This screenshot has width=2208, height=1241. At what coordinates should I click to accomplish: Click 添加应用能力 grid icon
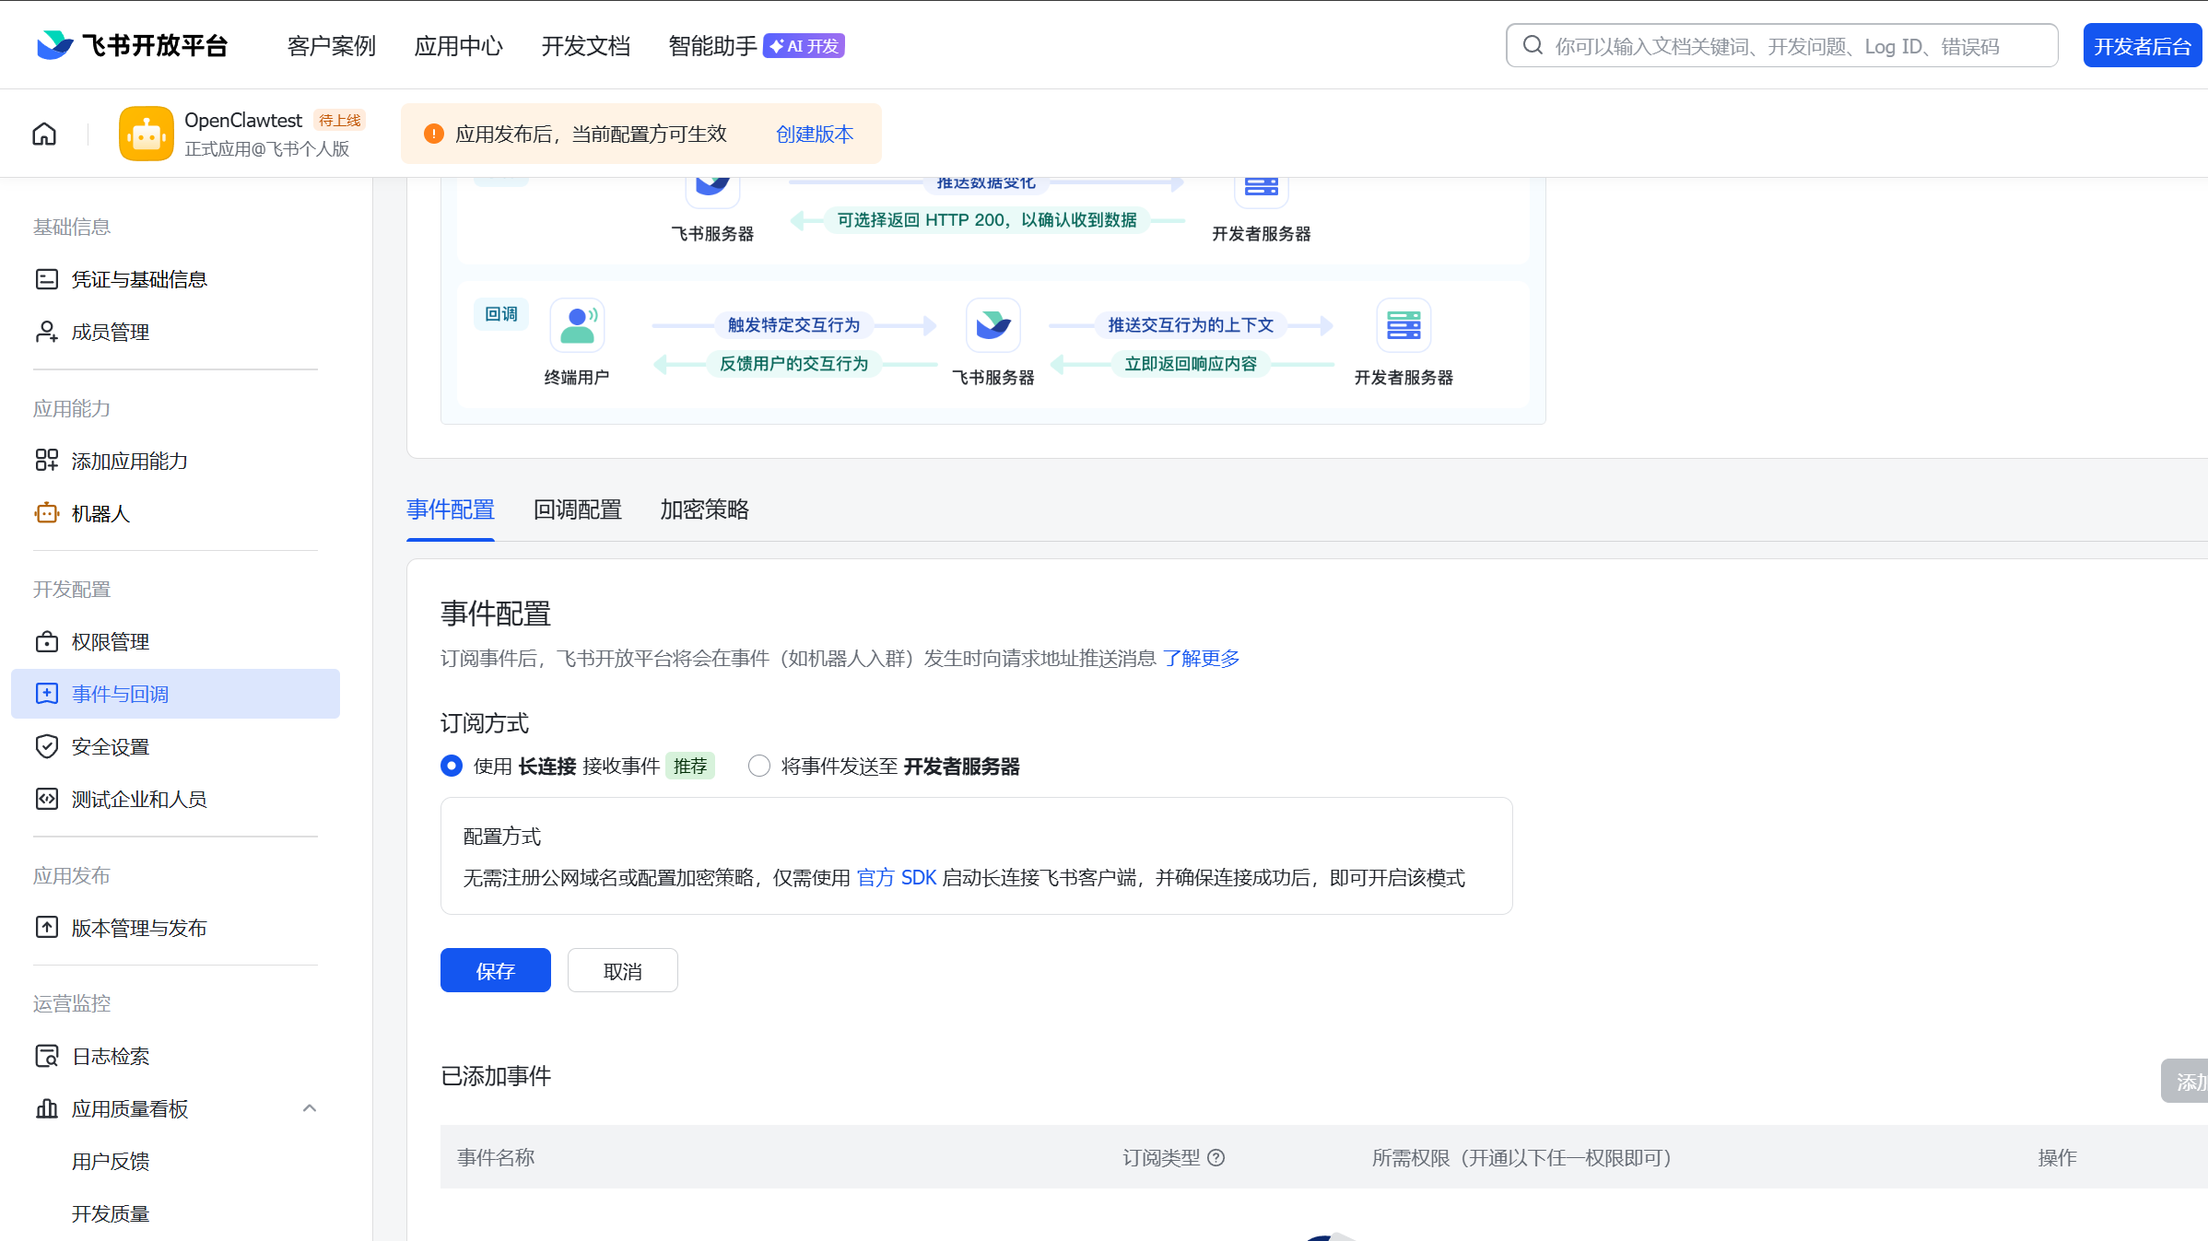click(46, 461)
